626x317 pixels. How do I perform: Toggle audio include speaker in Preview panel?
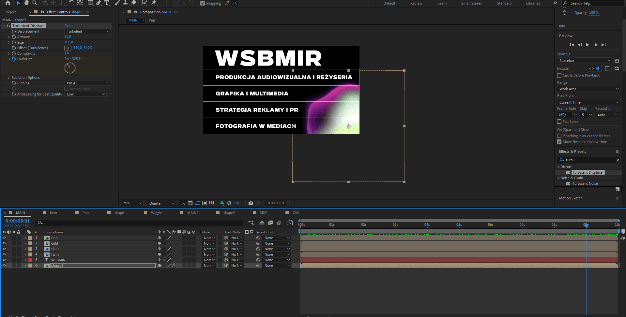[x=599, y=68]
